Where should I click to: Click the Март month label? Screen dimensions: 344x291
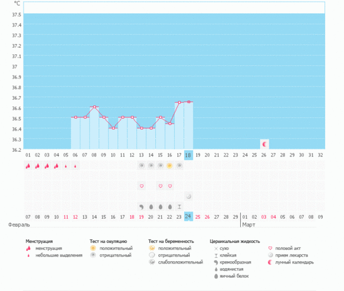pos(251,225)
